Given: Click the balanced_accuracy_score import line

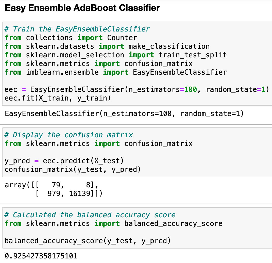Looking at the screenshot, I should click(x=113, y=223).
